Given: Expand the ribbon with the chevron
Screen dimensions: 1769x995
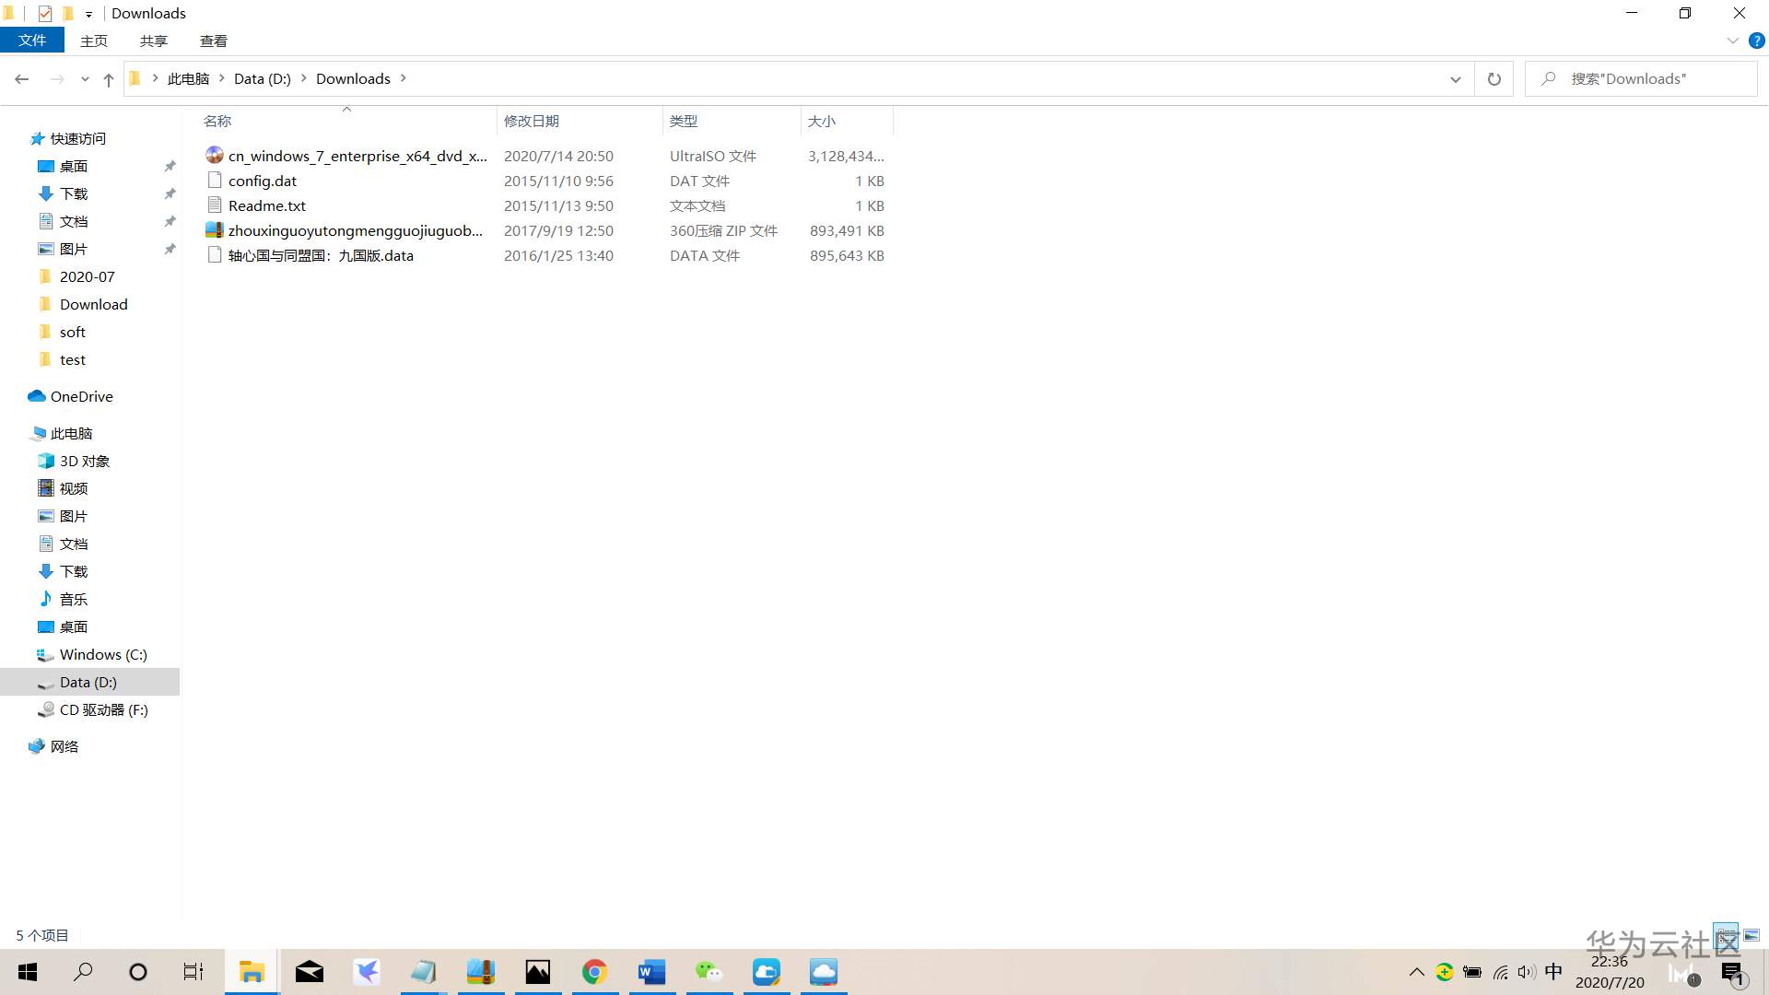Looking at the screenshot, I should pyautogui.click(x=1732, y=41).
